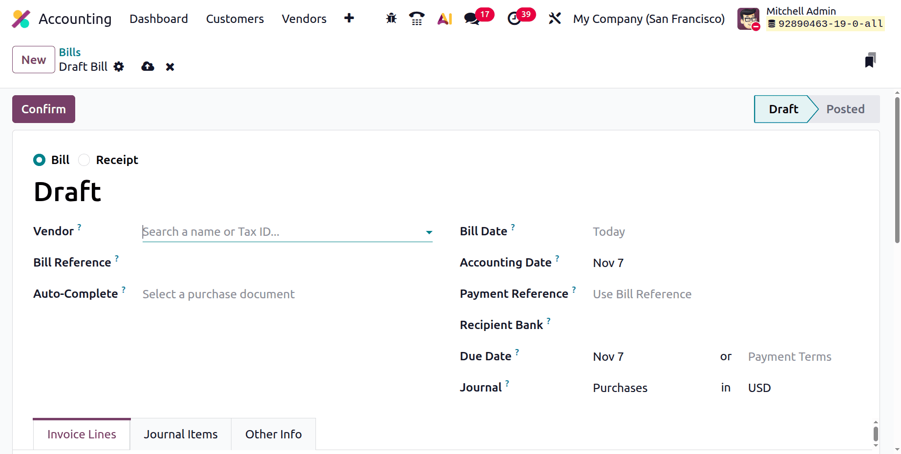Open the settings wrench icon in navbar
The width and height of the screenshot is (901, 454).
pyautogui.click(x=554, y=18)
